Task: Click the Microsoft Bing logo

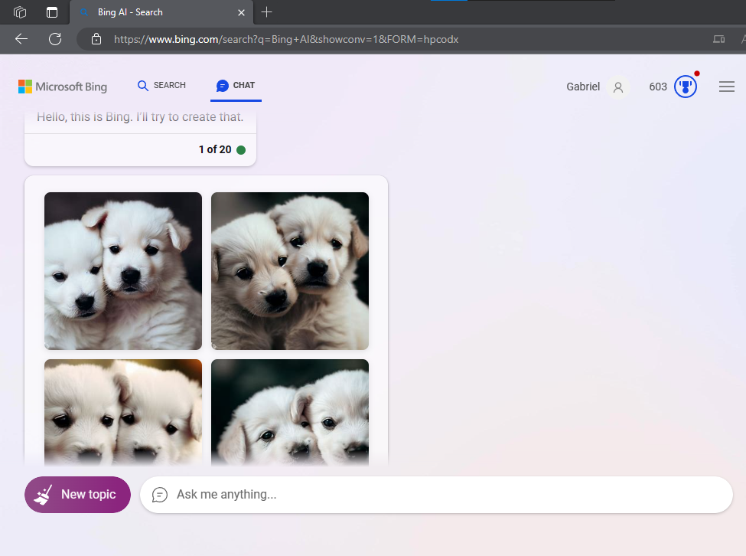Action: pyautogui.click(x=62, y=87)
